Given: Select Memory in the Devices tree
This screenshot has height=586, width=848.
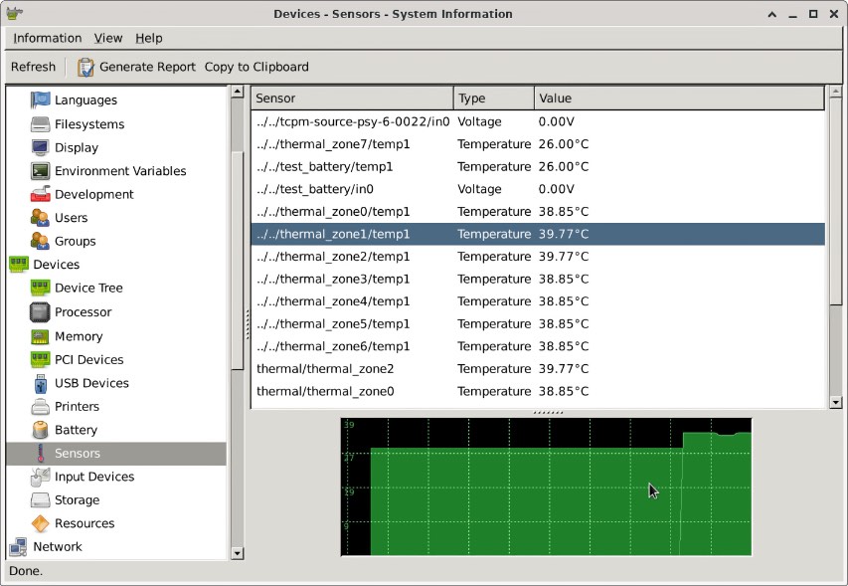Looking at the screenshot, I should pos(79,336).
